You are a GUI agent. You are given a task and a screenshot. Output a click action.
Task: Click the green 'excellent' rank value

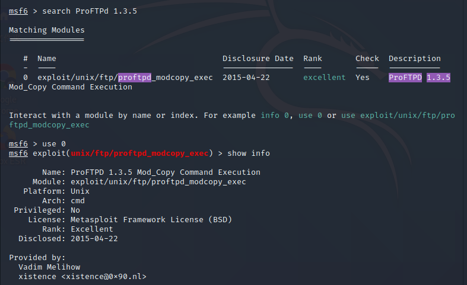(x=324, y=78)
